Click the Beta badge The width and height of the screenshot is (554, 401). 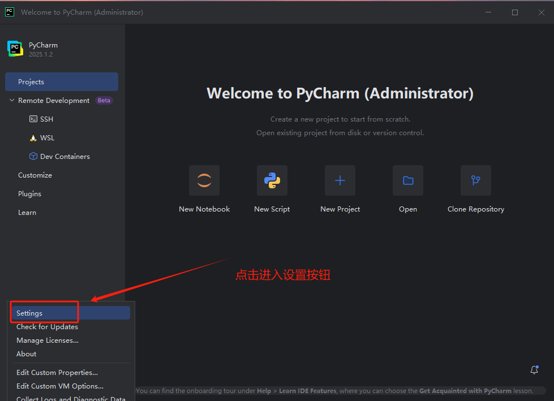pos(104,100)
